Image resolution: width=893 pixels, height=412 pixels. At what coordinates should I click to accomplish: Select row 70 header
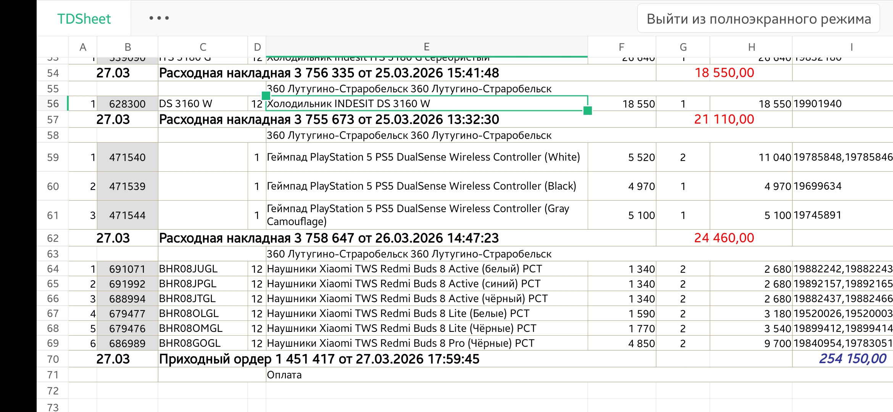(53, 359)
